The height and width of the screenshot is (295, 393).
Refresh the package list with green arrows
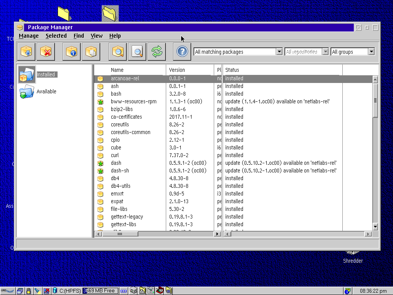click(x=157, y=52)
